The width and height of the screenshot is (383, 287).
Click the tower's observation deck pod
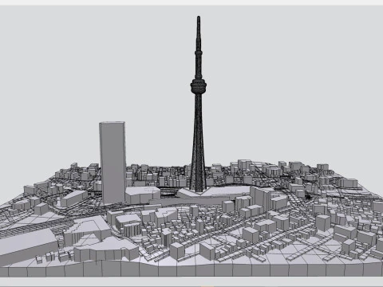[199, 86]
